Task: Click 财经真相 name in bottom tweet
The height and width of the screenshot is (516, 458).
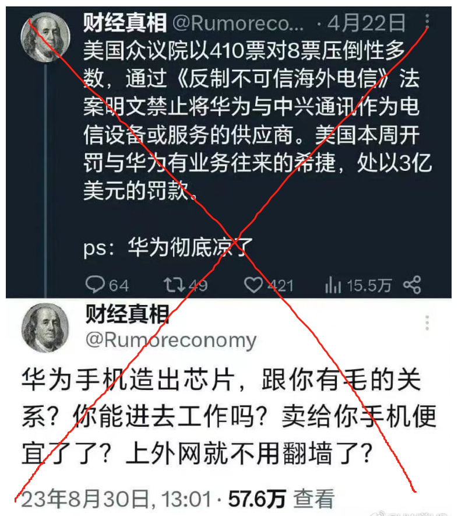Action: 127,314
